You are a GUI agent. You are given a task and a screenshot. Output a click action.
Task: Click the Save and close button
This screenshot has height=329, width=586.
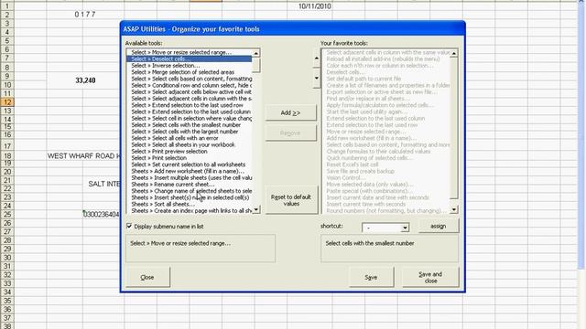(x=430, y=277)
